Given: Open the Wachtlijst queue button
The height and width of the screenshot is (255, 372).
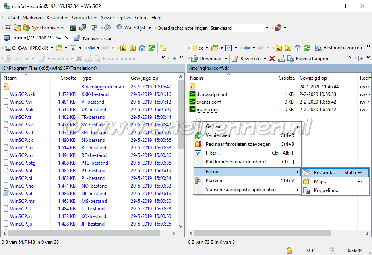Looking at the screenshot, I should 131,28.
